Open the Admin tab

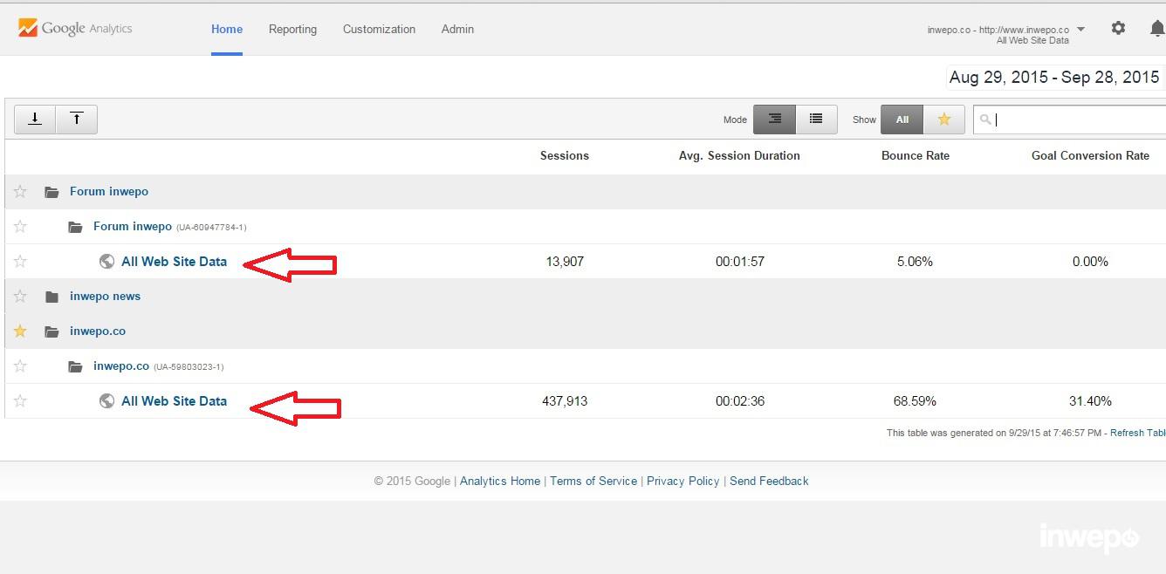click(457, 29)
